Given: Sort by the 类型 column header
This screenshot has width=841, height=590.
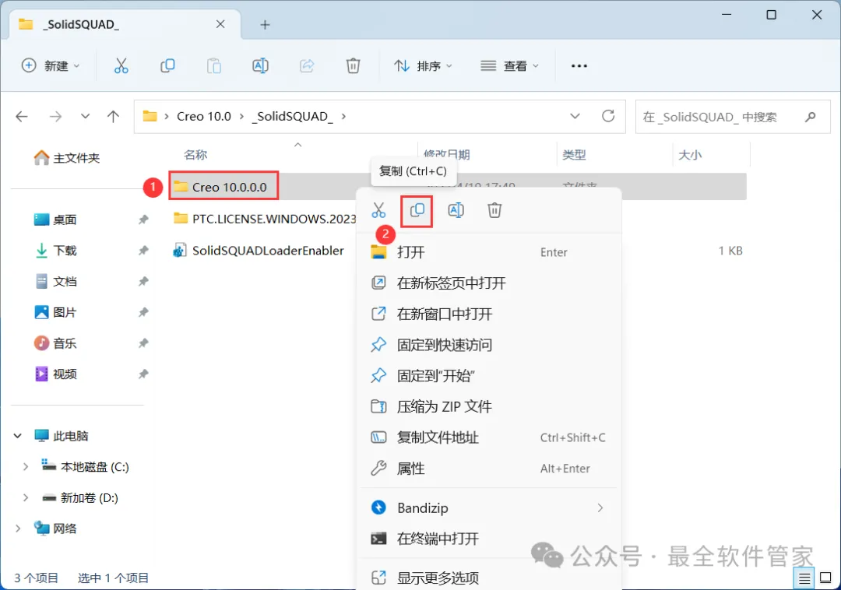Looking at the screenshot, I should coord(574,155).
